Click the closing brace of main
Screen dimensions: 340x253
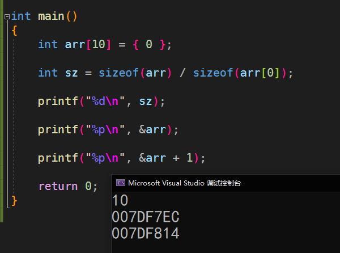pyautogui.click(x=14, y=201)
